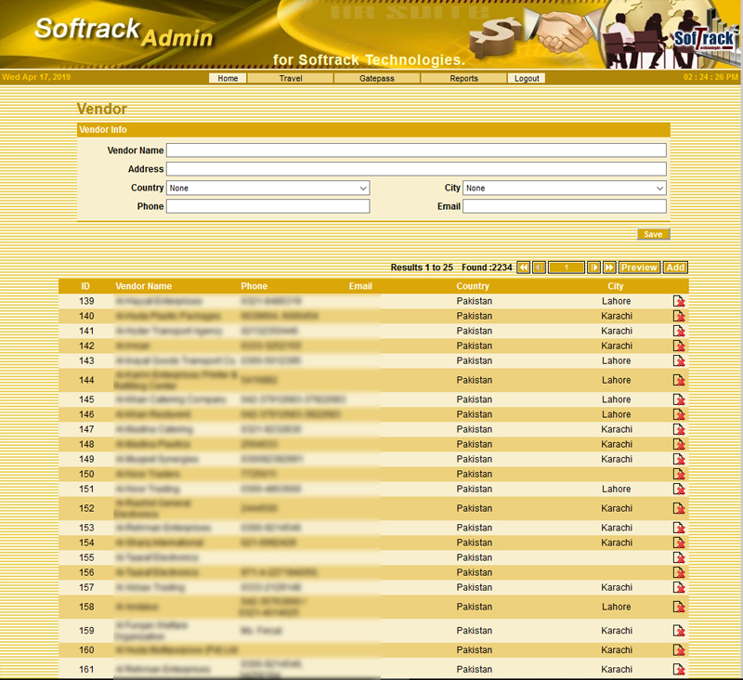This screenshot has width=743, height=680.
Task: Delete vendor record with ID 139
Action: (679, 302)
